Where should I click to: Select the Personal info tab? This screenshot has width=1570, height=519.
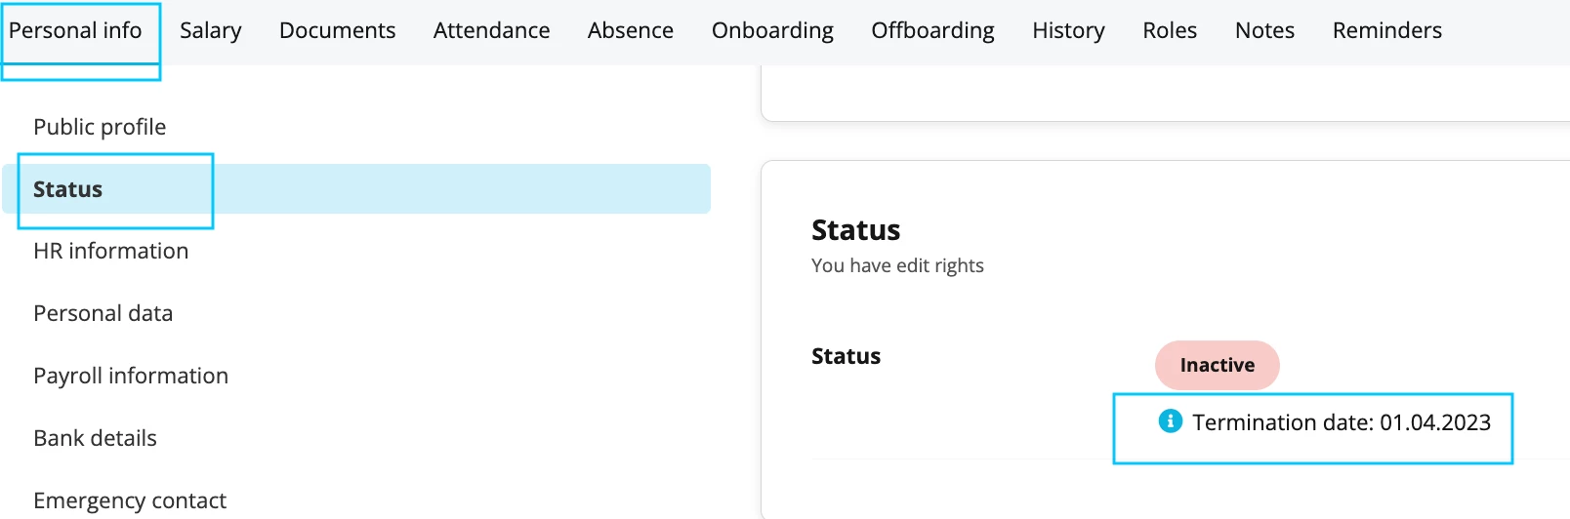pyautogui.click(x=75, y=30)
